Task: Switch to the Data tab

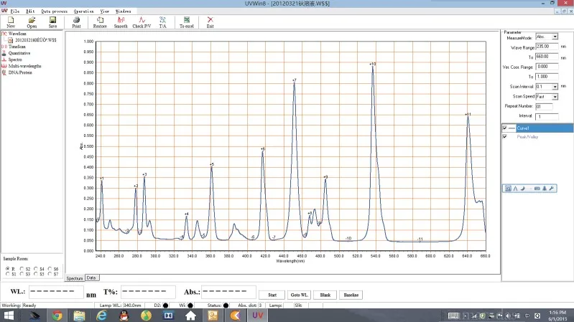Action: (x=91, y=278)
